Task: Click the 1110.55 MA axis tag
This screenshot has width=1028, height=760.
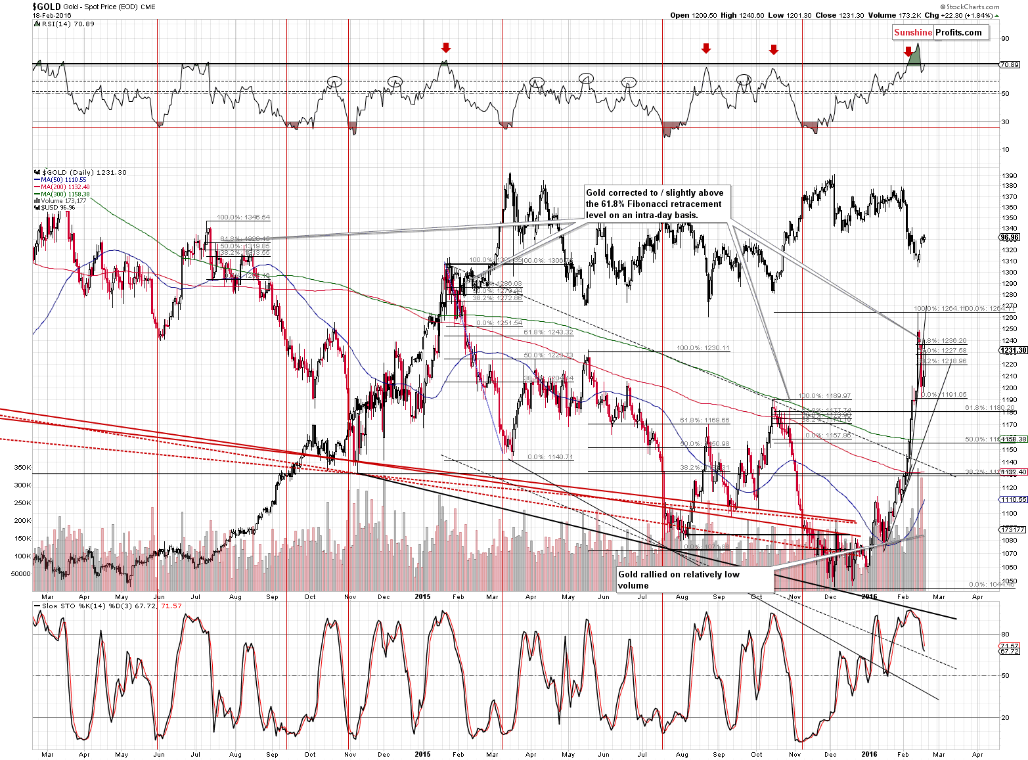Action: tap(1014, 500)
